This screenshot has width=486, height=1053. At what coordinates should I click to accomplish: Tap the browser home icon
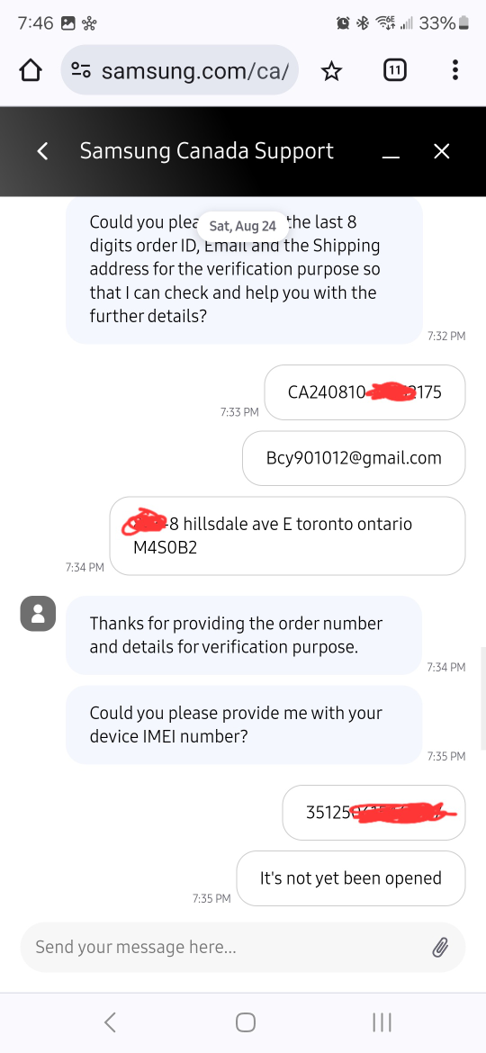tap(31, 70)
